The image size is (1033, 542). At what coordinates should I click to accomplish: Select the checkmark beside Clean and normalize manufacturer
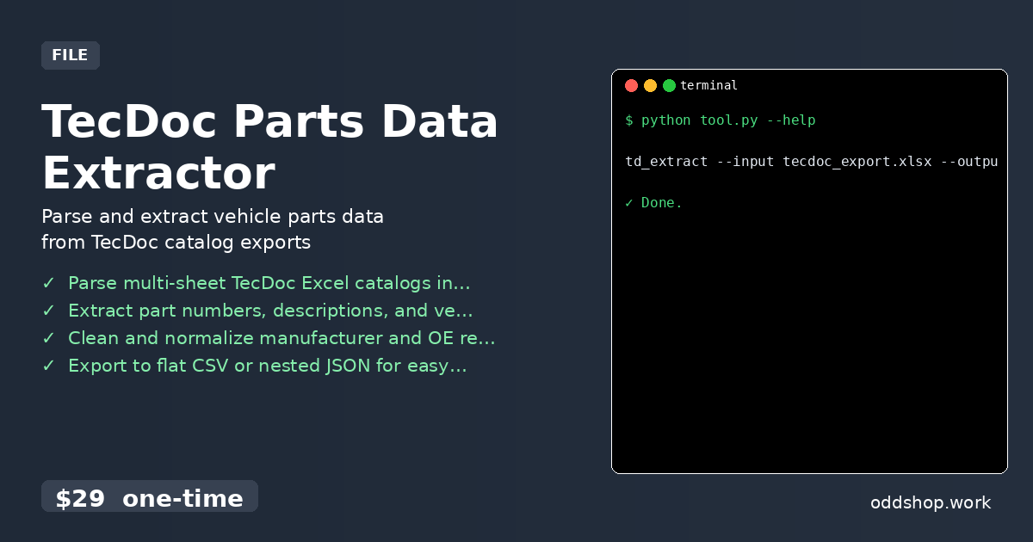coord(48,338)
